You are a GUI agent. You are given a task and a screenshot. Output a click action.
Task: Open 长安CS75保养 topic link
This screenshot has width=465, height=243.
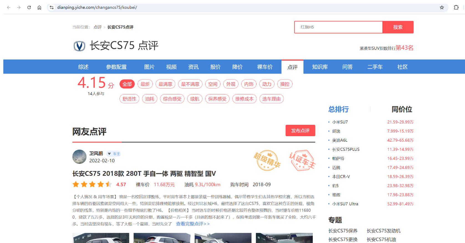click(343, 231)
